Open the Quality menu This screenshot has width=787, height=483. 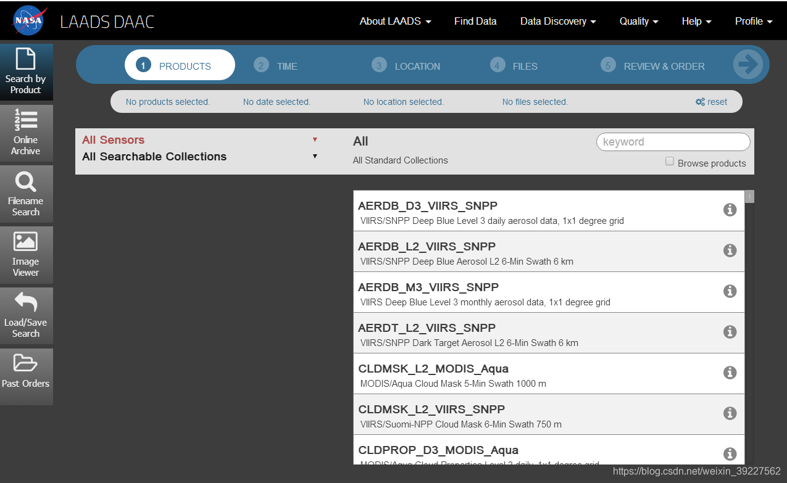[639, 21]
